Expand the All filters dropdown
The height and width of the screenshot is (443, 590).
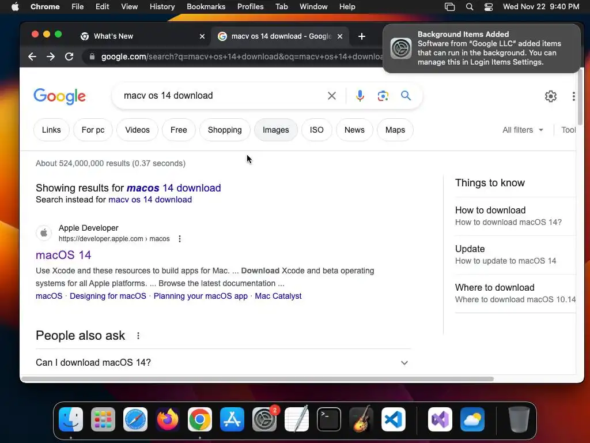[x=523, y=130]
